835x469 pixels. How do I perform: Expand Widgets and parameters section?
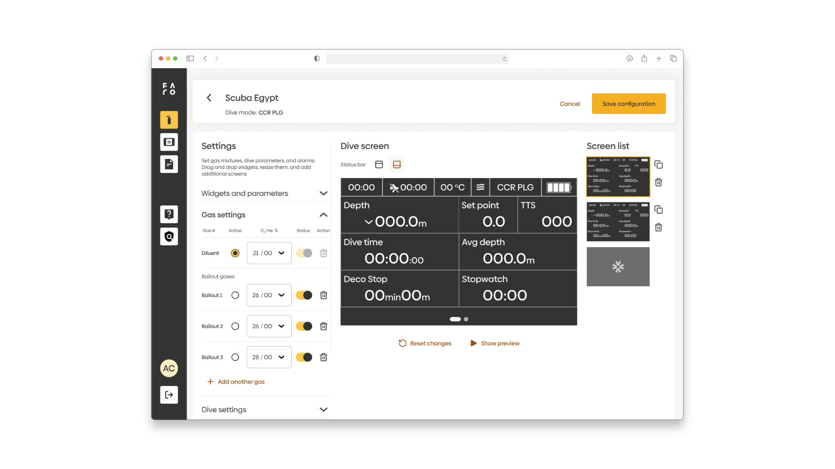tap(323, 193)
